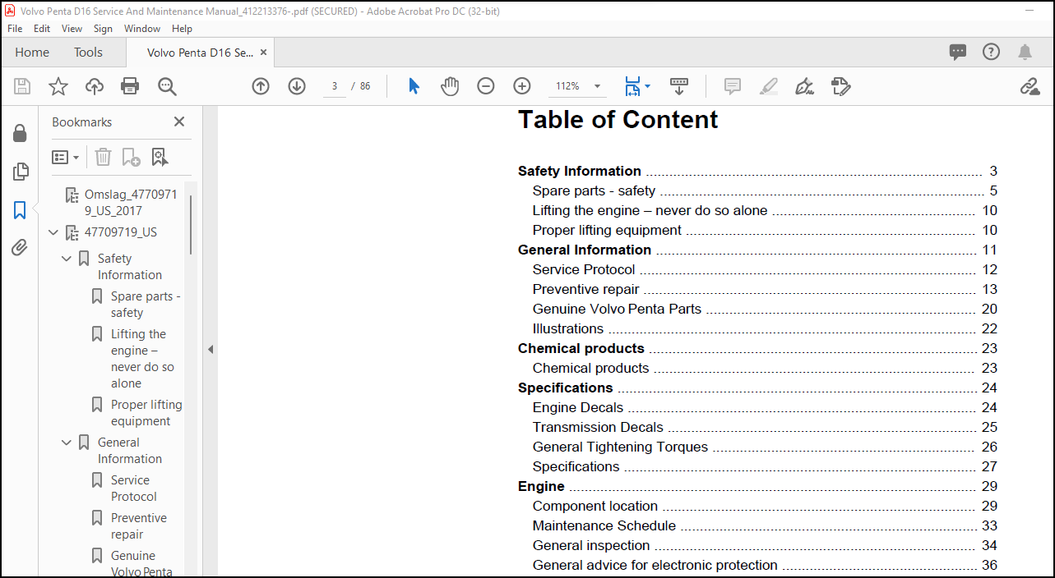
Task: Open zoom level 112% dropdown
Action: click(x=597, y=86)
